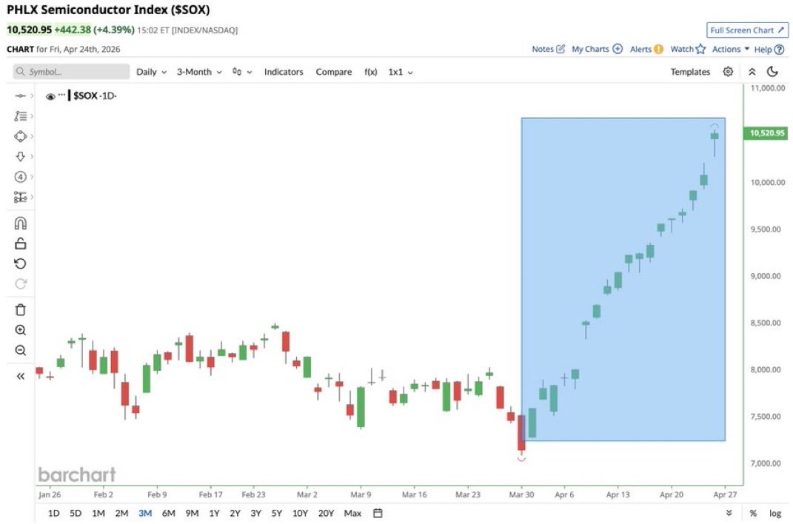Open the custom date range calendar
Image resolution: width=793 pixels, height=524 pixels.
[378, 514]
